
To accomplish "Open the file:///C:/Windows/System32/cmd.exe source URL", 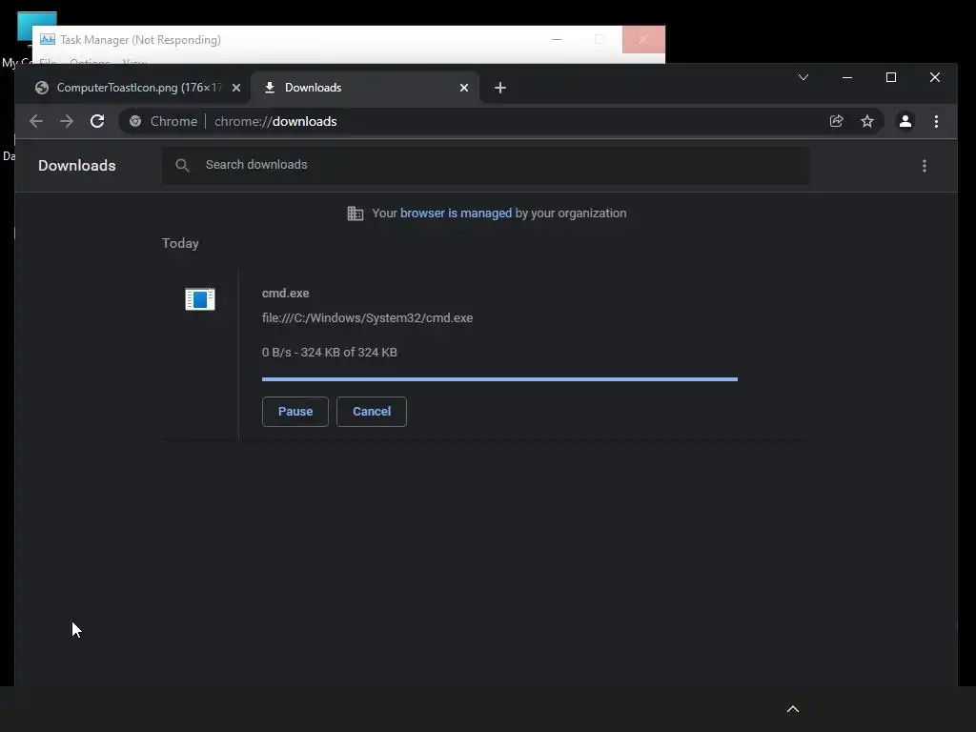I will [367, 318].
